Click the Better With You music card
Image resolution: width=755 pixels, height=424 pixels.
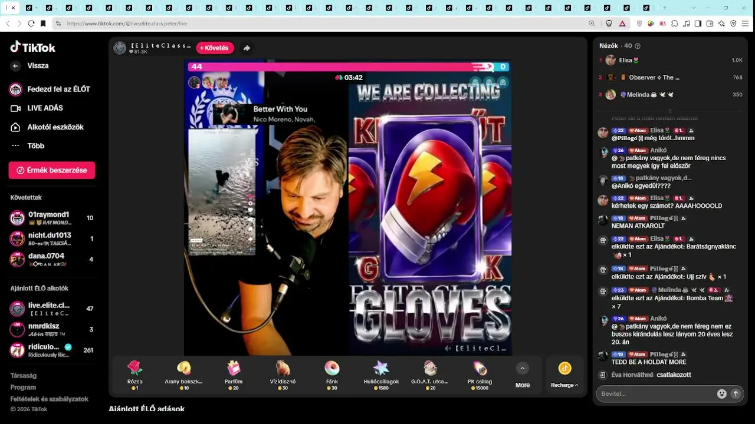264,114
